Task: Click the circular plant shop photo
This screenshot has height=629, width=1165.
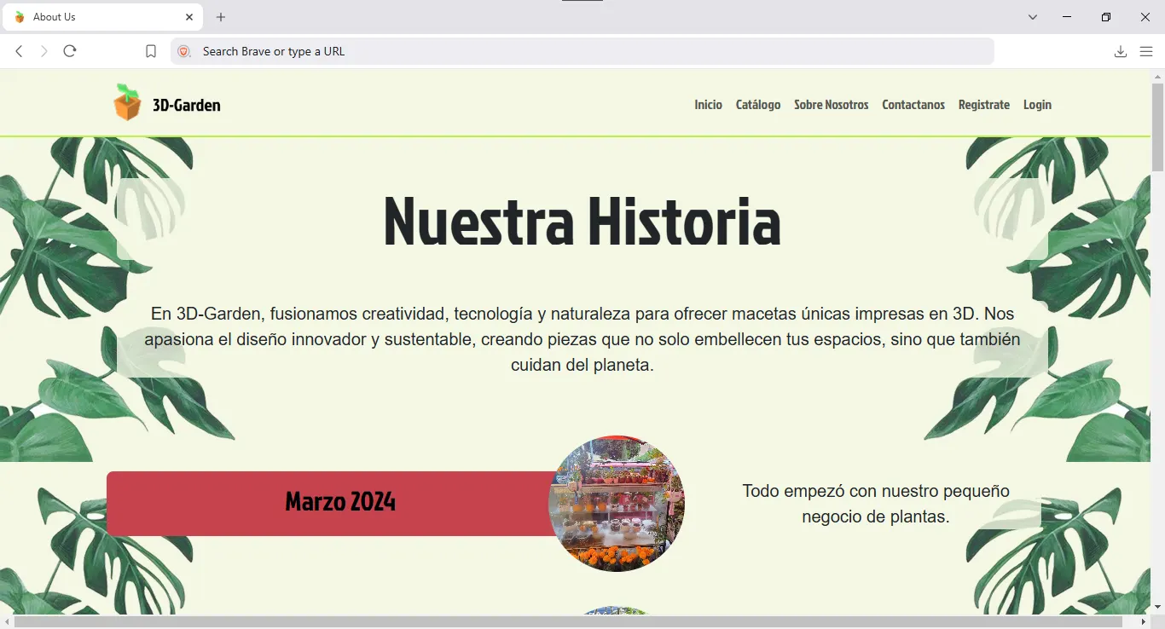Action: pos(617,504)
